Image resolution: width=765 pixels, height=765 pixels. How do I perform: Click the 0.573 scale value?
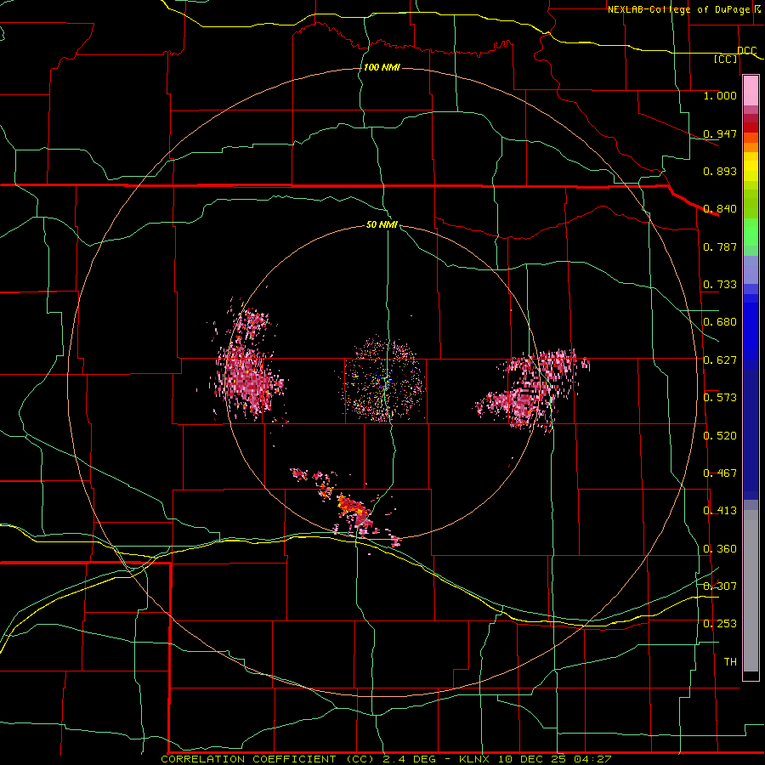[x=720, y=398]
